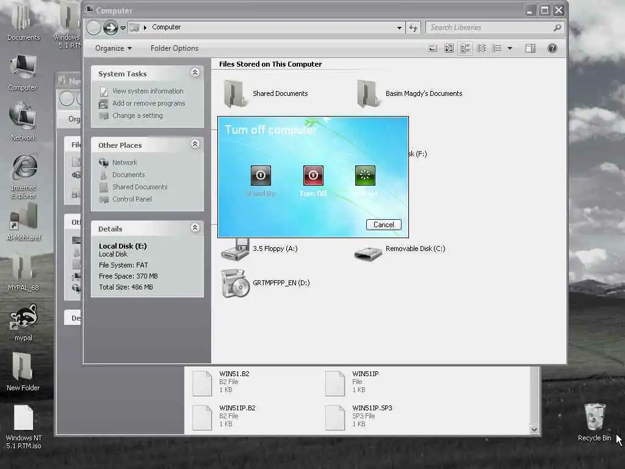The image size is (625, 469).
Task: Open the view options dropdown arrow
Action: pyautogui.click(x=510, y=48)
